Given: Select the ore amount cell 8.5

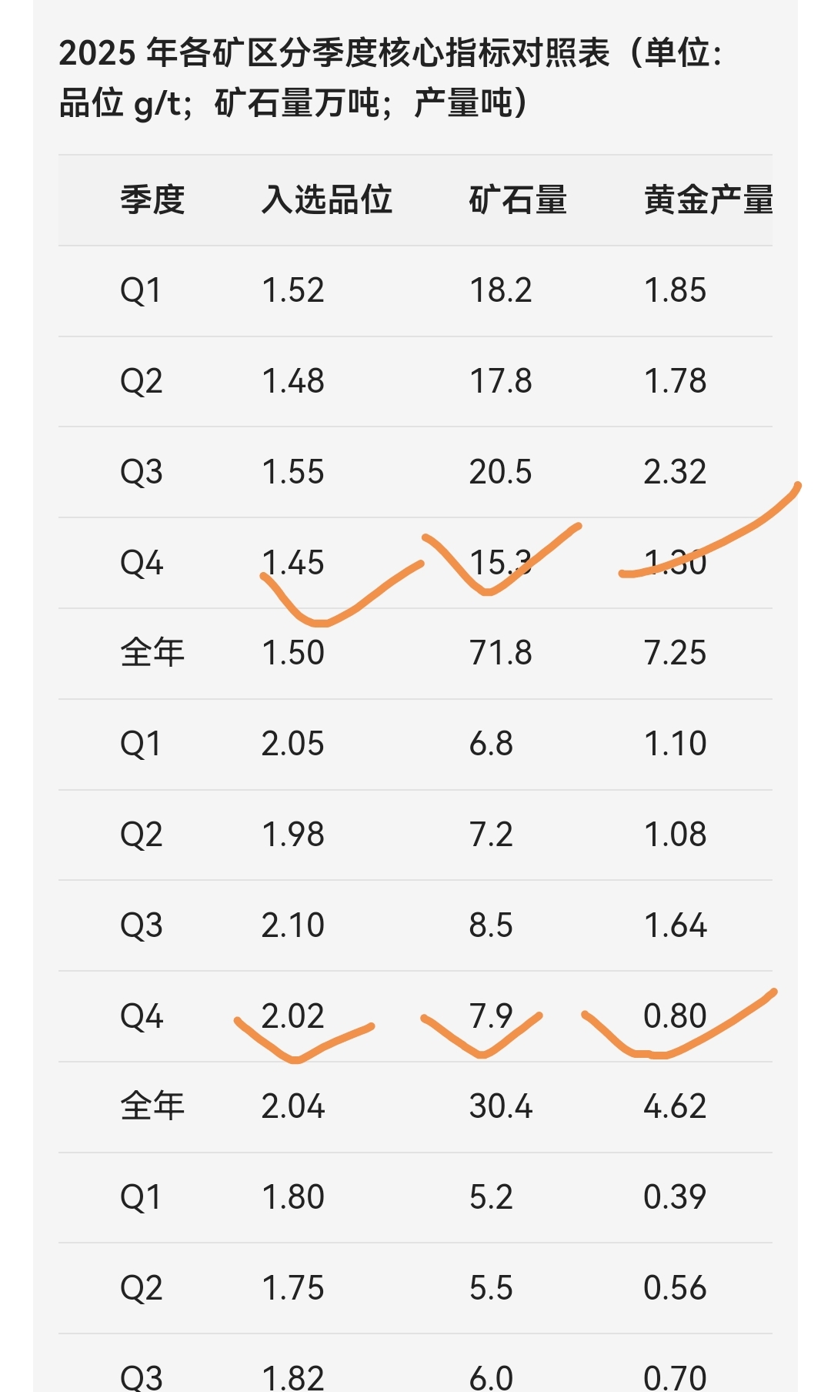Looking at the screenshot, I should [x=491, y=925].
